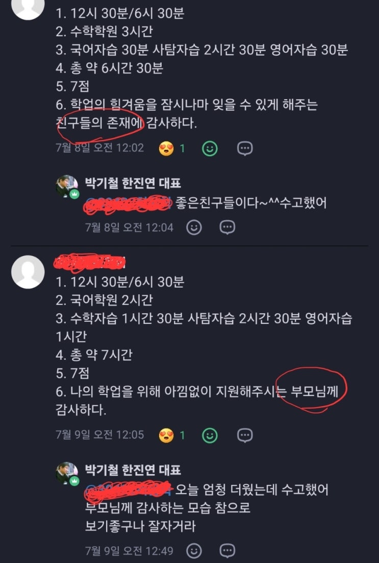Click heart-eyes reaction on July 8 12:02 comment
This screenshot has height=563, width=379.
pos(166,148)
